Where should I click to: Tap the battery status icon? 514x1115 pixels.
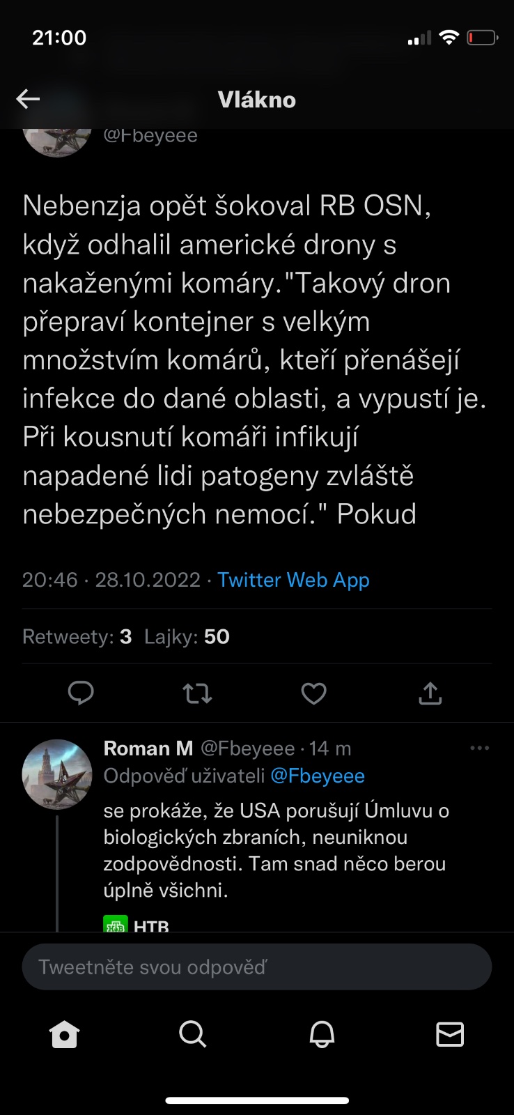482,38
